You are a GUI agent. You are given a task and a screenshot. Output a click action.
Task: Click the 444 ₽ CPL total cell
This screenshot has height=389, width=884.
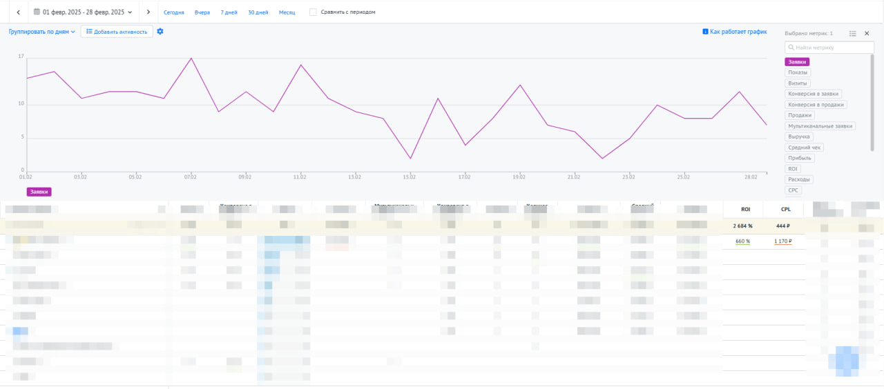coord(785,226)
